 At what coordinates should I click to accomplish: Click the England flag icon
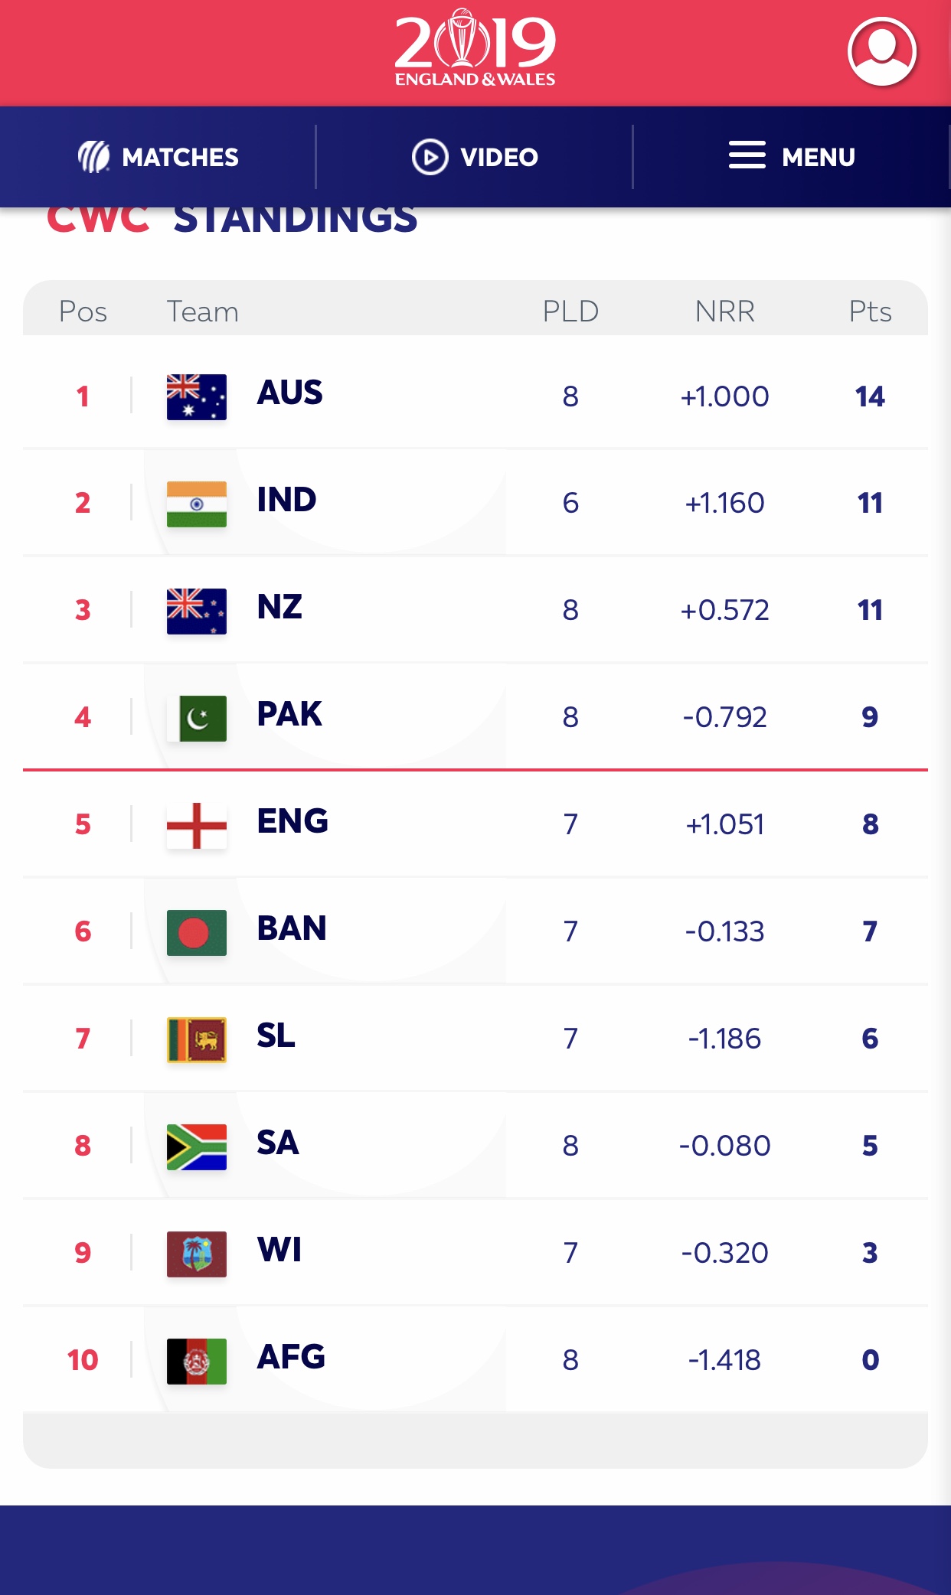click(197, 825)
